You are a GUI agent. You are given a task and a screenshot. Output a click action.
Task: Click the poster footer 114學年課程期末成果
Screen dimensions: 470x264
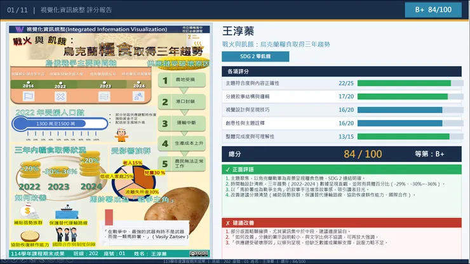point(37,253)
